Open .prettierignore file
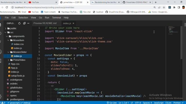This screenshot has height=104, width=186. (x=18, y=99)
